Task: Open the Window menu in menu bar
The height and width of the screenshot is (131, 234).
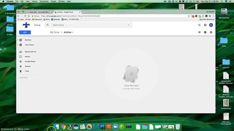Action: point(61,1)
